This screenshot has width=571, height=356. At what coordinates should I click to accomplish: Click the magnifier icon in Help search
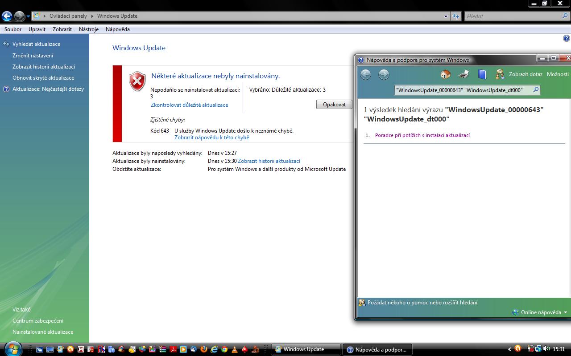pos(536,90)
